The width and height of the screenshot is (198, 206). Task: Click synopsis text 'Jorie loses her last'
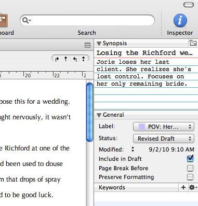coord(133,62)
